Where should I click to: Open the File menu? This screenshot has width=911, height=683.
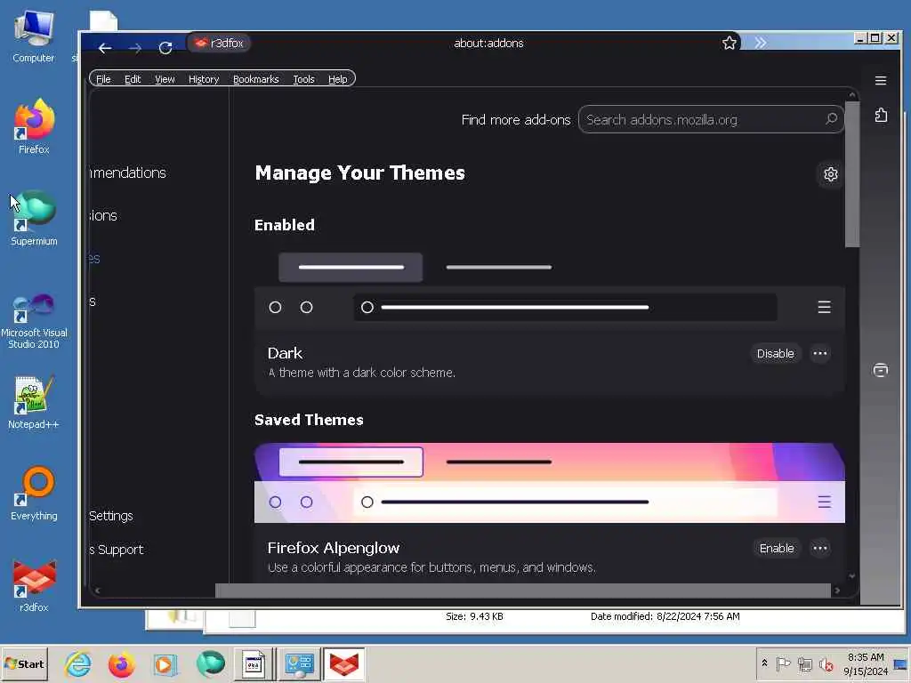pos(103,79)
